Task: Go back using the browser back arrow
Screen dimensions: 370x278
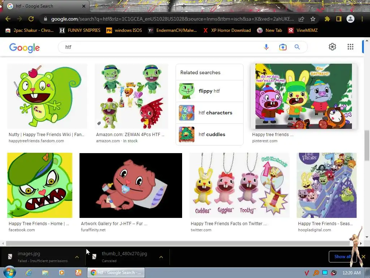Action: pyautogui.click(x=8, y=19)
